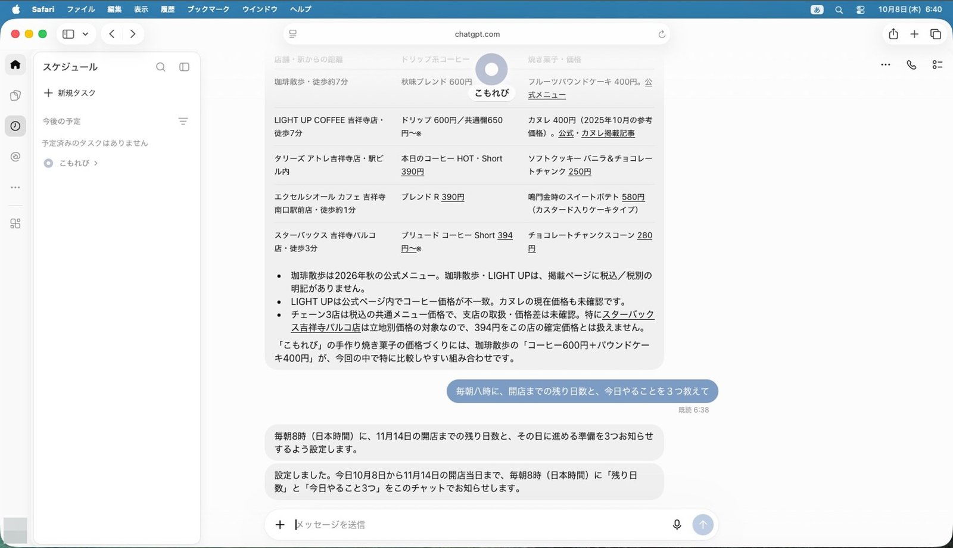Search tasks with the magnifier icon

[161, 67]
